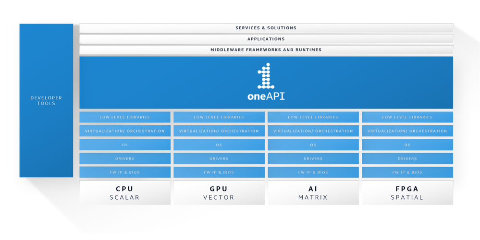
Task: Click Drivers block above AI
Action: click(313, 159)
